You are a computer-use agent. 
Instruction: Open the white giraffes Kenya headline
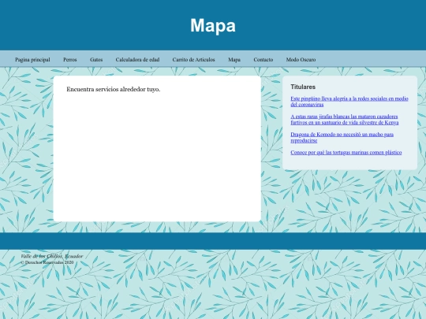pos(345,120)
